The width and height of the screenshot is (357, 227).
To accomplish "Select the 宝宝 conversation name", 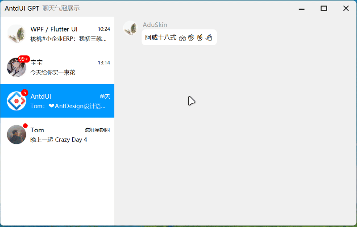I will point(37,63).
